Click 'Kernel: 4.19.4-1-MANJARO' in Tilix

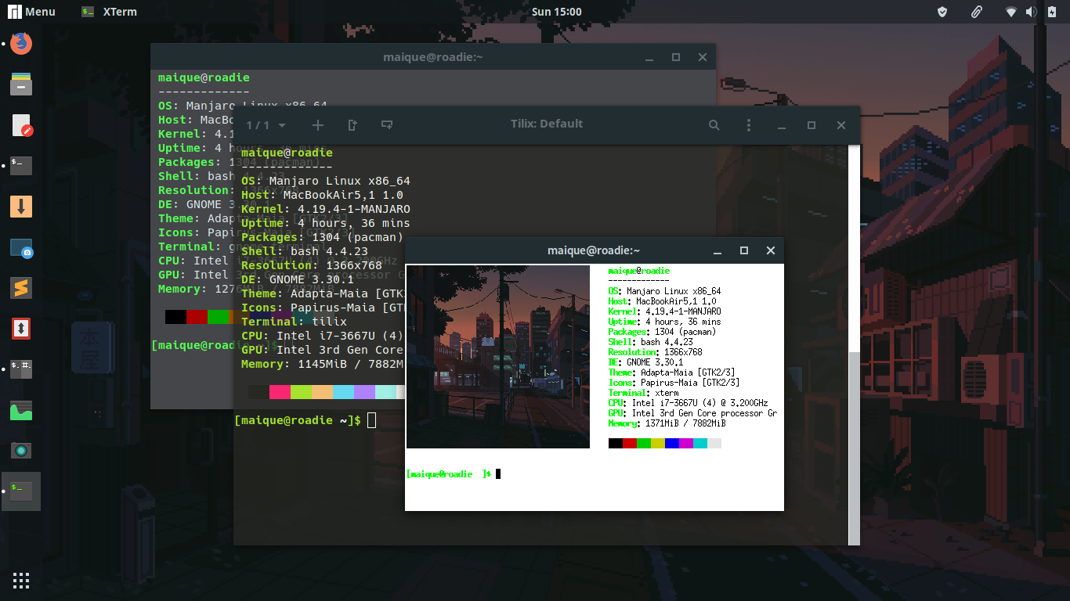coord(326,209)
